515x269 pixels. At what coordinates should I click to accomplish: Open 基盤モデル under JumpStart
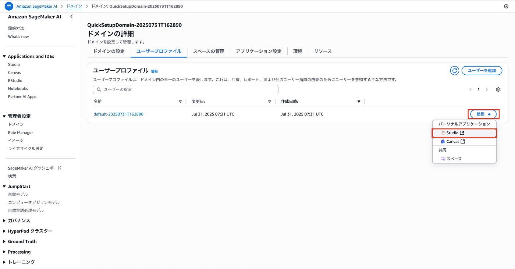point(18,195)
